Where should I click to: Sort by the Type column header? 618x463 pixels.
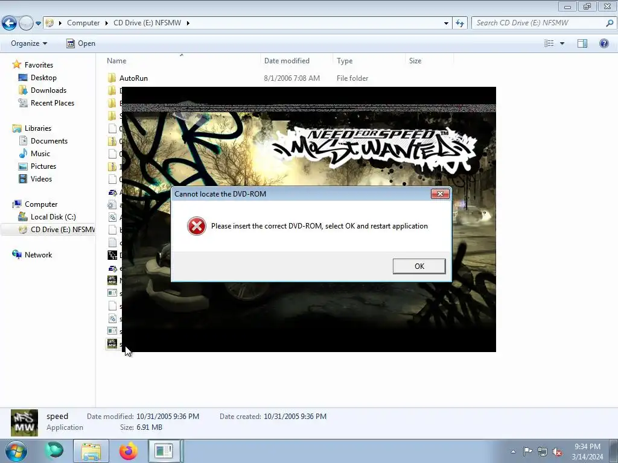(345, 61)
